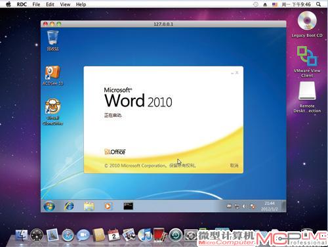Launch iChat from the Dock
This screenshot has height=247, width=328.
tap(83, 235)
